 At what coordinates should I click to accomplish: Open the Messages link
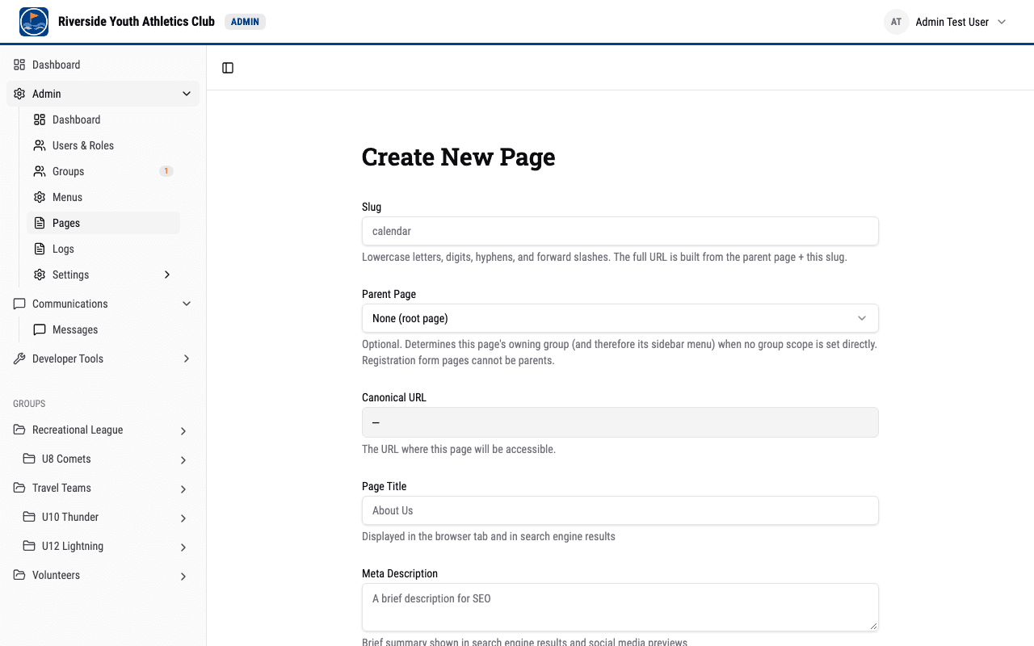(103, 329)
